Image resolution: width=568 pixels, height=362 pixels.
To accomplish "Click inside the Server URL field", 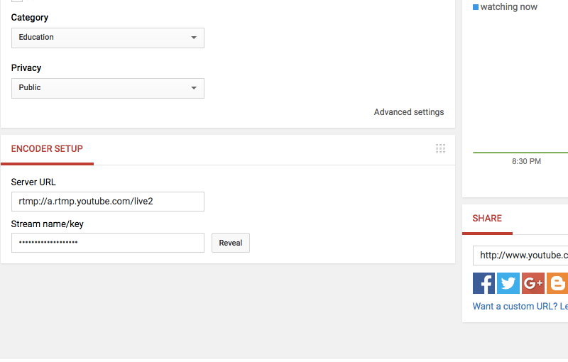I will coord(107,202).
